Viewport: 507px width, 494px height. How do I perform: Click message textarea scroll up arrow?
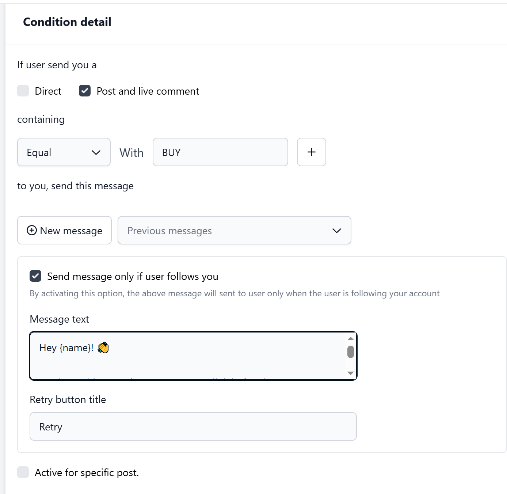[351, 338]
